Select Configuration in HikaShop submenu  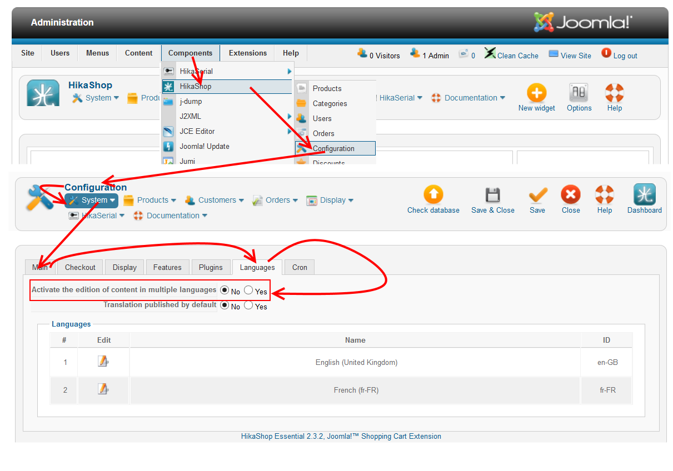click(x=335, y=148)
